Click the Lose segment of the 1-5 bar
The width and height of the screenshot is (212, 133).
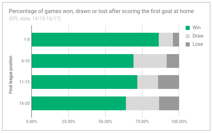point(176,40)
